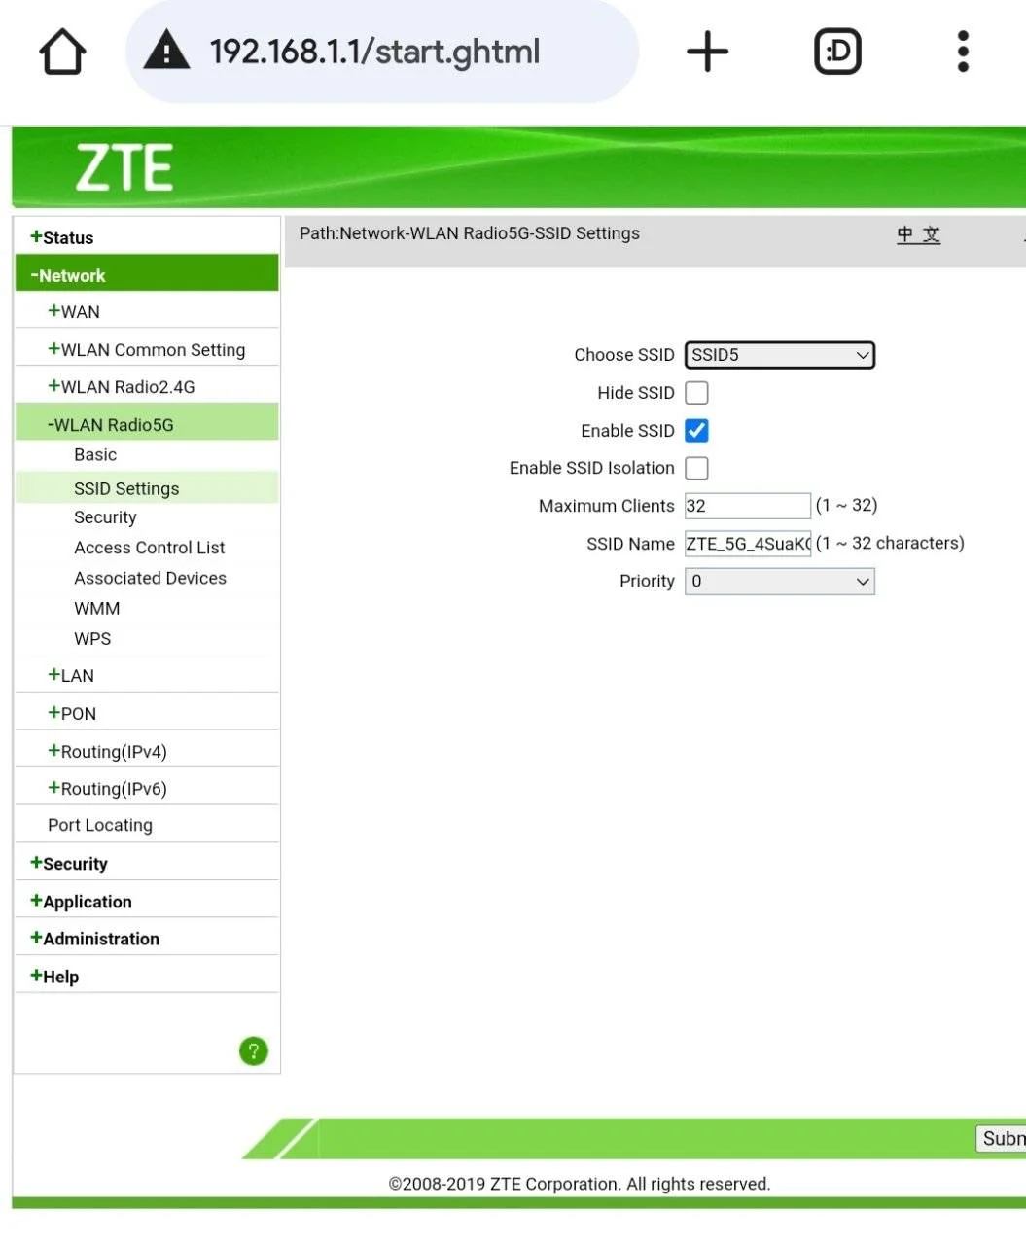Open a new tab with plus icon

pos(707,52)
